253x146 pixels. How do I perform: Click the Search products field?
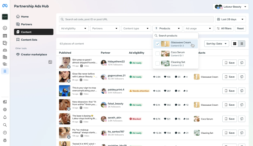[176, 36]
